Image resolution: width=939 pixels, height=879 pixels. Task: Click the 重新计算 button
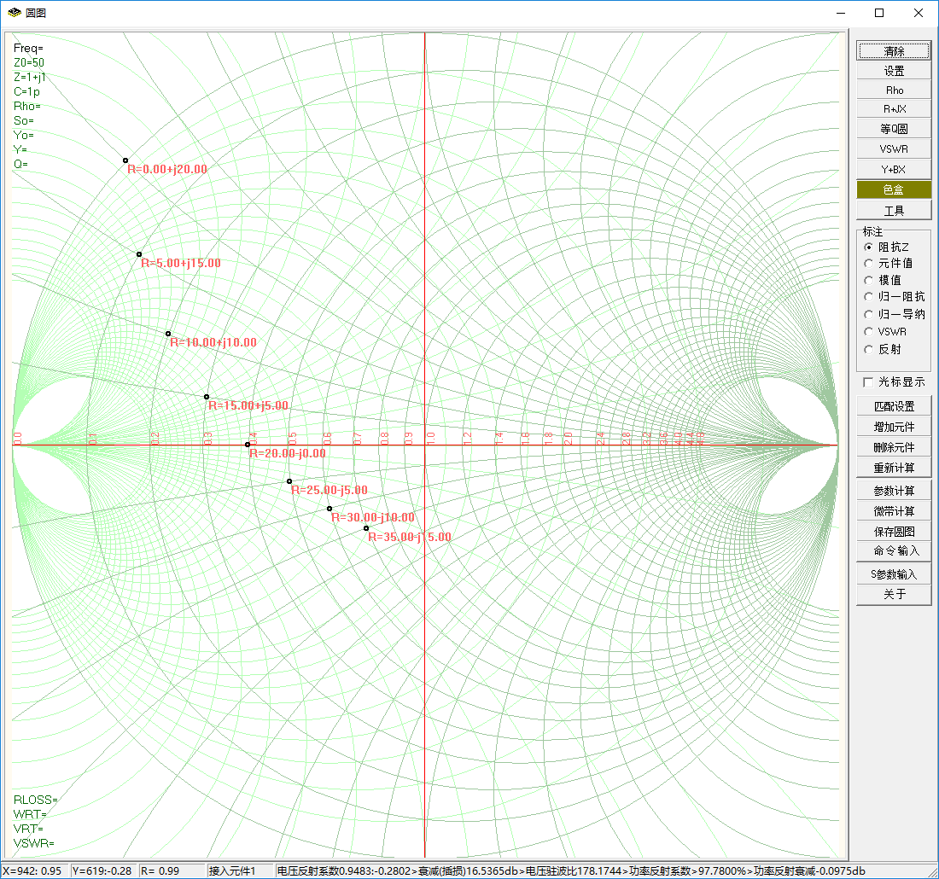click(894, 467)
